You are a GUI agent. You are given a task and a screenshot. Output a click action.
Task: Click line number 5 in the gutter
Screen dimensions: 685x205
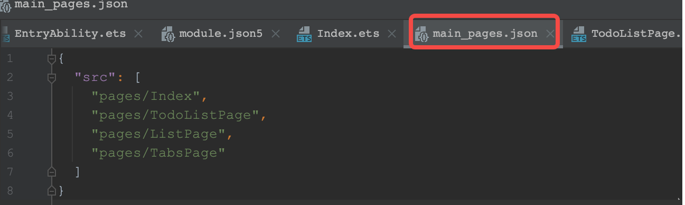(10, 134)
